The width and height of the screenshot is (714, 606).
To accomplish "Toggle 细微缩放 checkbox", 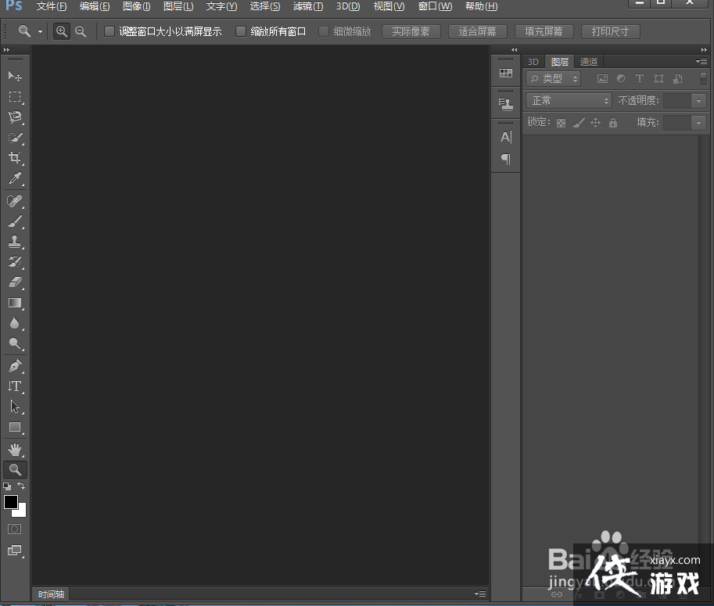I will point(323,31).
